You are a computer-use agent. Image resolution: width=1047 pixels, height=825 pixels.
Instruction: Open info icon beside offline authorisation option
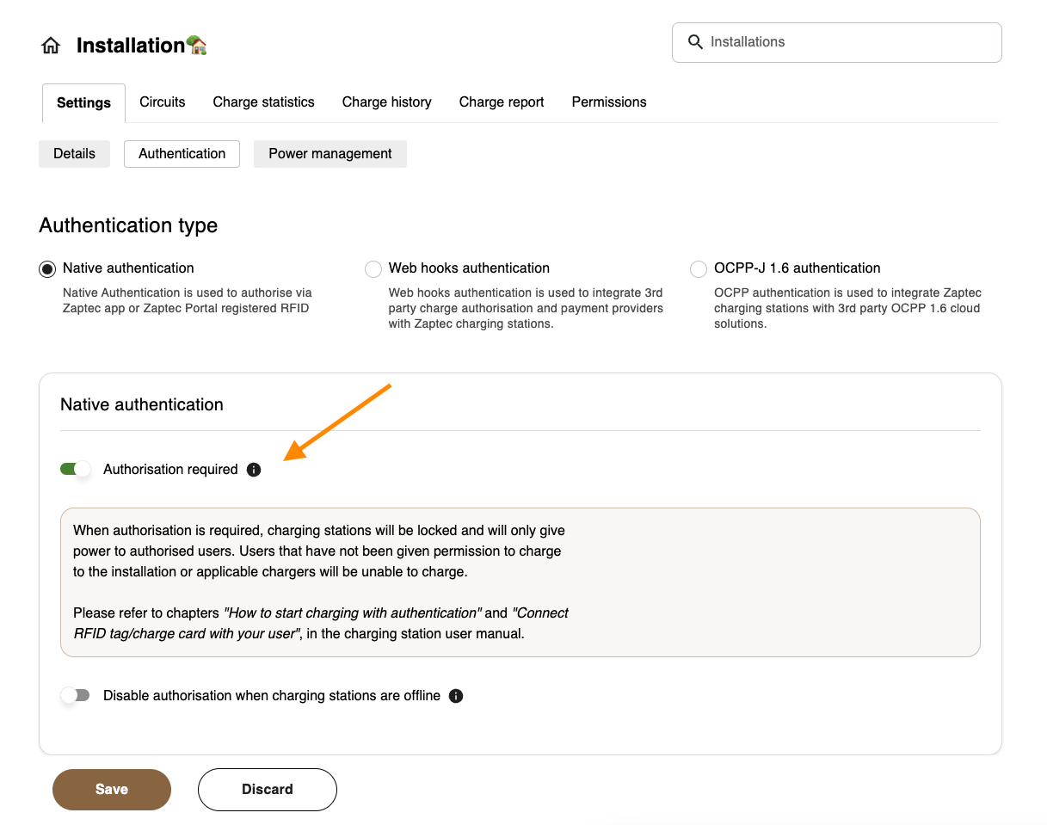[456, 696]
